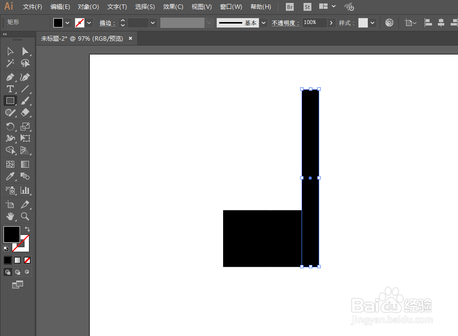Open the Bridge (Br) button
This screenshot has width=458, height=336.
(290, 7)
